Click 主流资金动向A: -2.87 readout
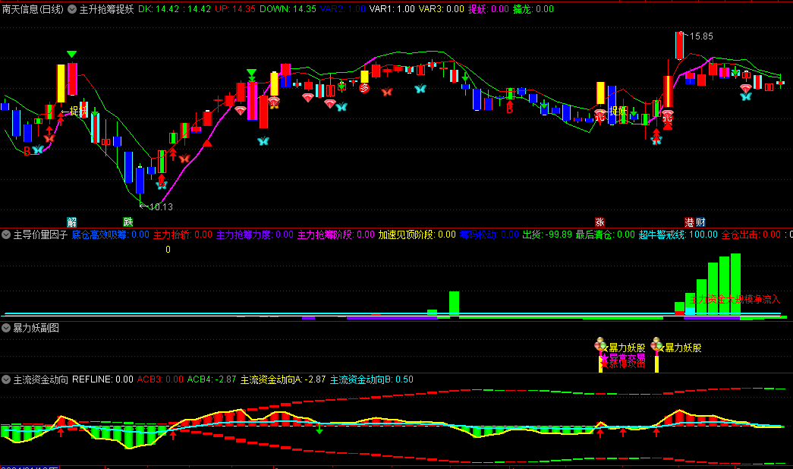The height and width of the screenshot is (469, 793). (x=283, y=379)
